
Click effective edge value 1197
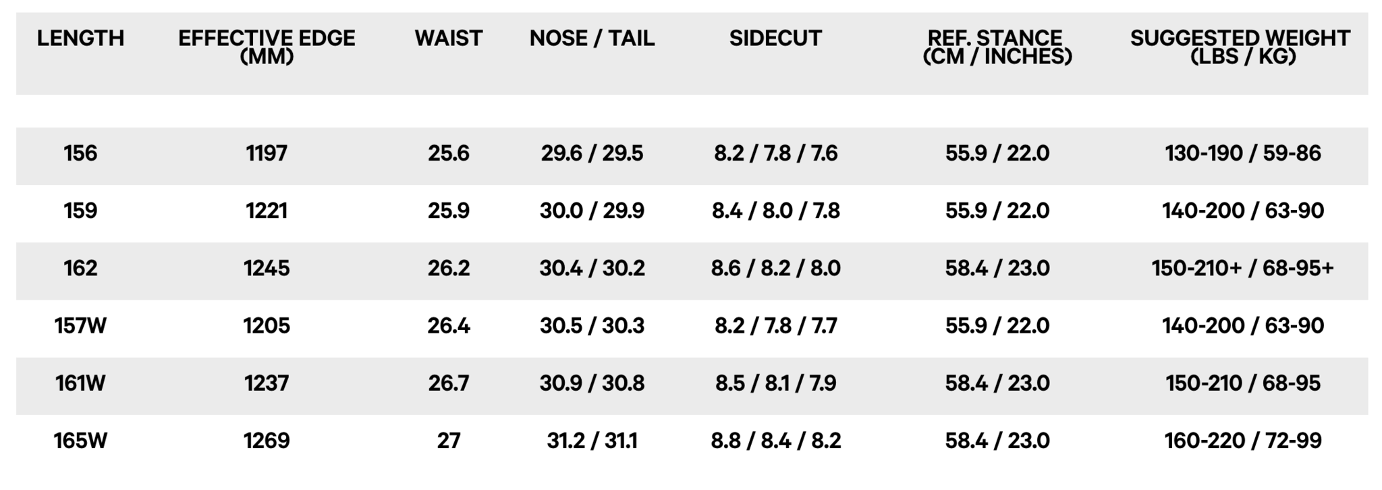(267, 153)
